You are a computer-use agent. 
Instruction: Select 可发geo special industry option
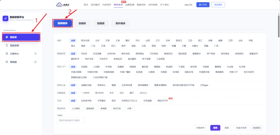[204, 85]
